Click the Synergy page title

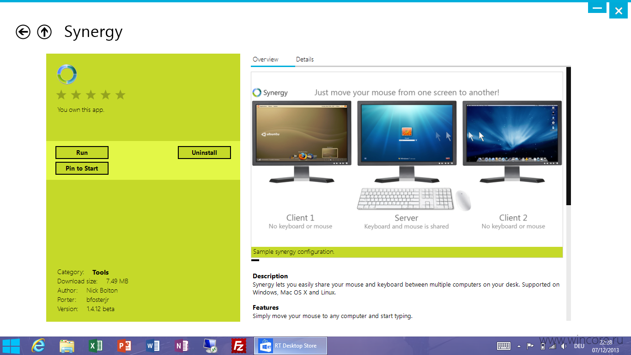[93, 32]
